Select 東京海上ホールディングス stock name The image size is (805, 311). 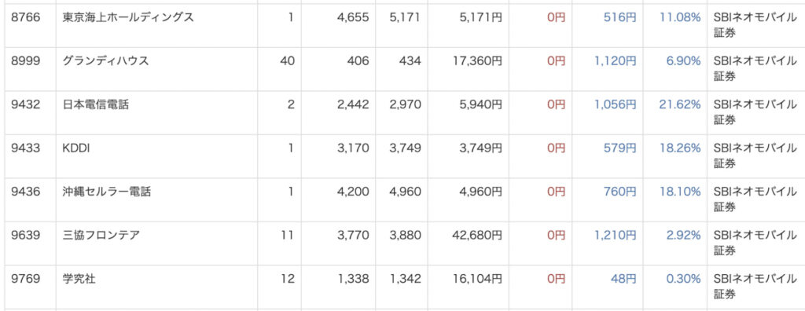tap(128, 17)
